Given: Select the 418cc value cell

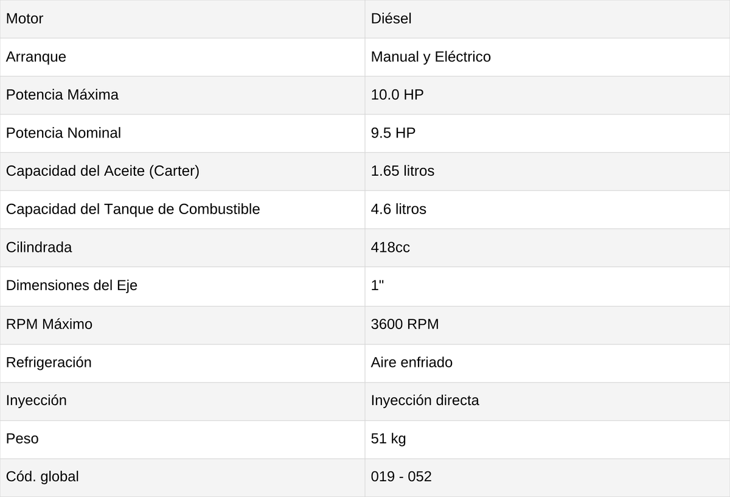Looking at the screenshot, I should point(547,248).
